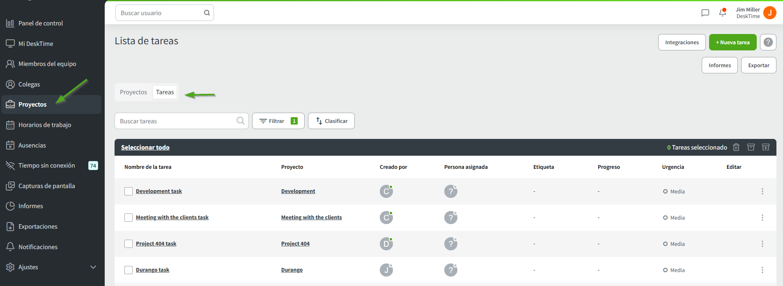Check the Development task checkbox

pos(129,191)
